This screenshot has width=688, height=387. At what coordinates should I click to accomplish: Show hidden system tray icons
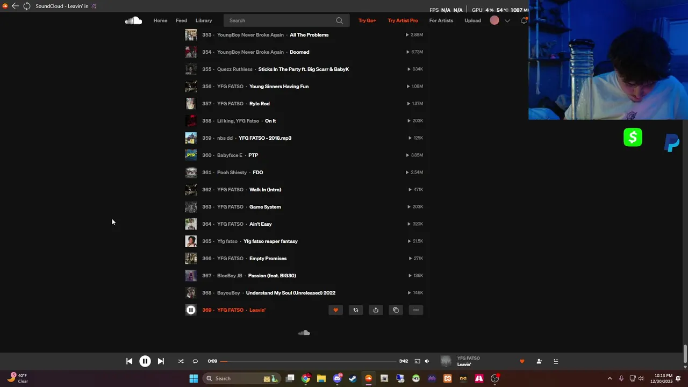pyautogui.click(x=610, y=378)
